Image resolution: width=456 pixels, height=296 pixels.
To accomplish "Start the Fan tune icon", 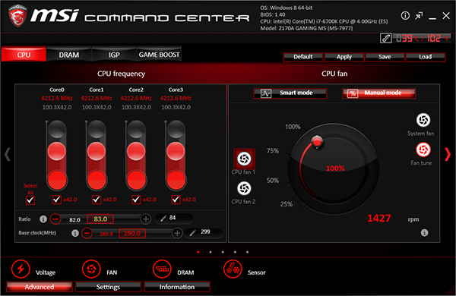I will tap(423, 150).
